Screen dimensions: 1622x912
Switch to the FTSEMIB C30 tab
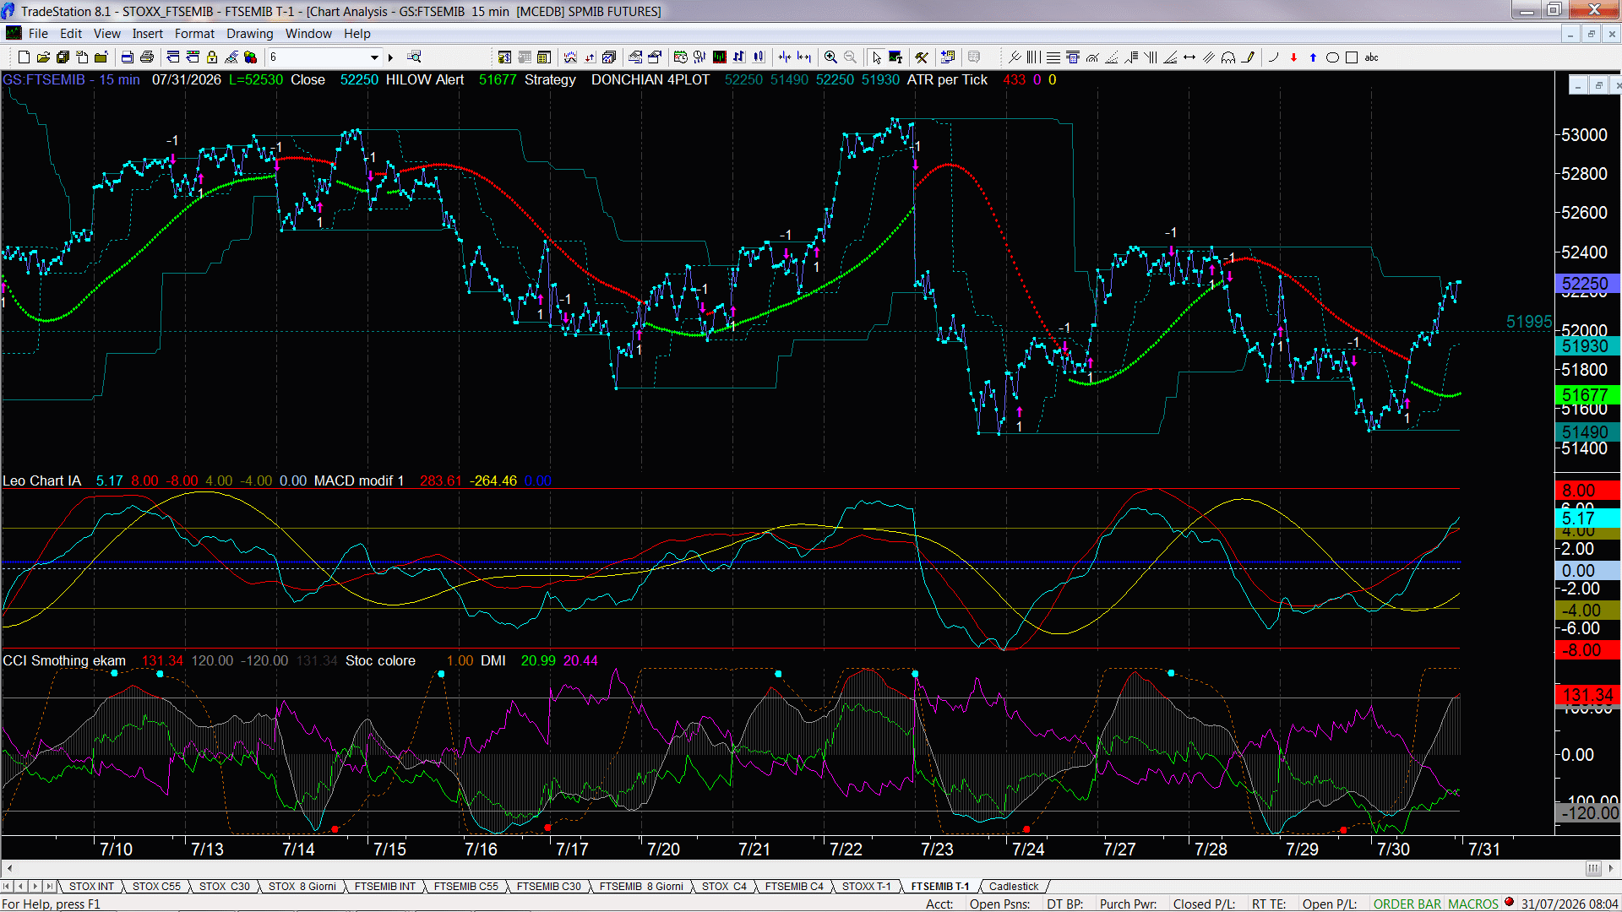[x=548, y=887]
